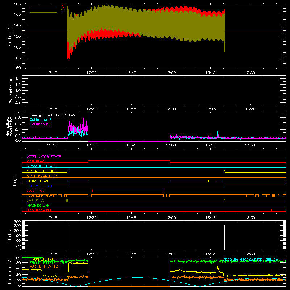Click the 12:45 tick under the Roll period plot
Image resolution: width=290 pixels, height=290 pixels.
point(131,109)
